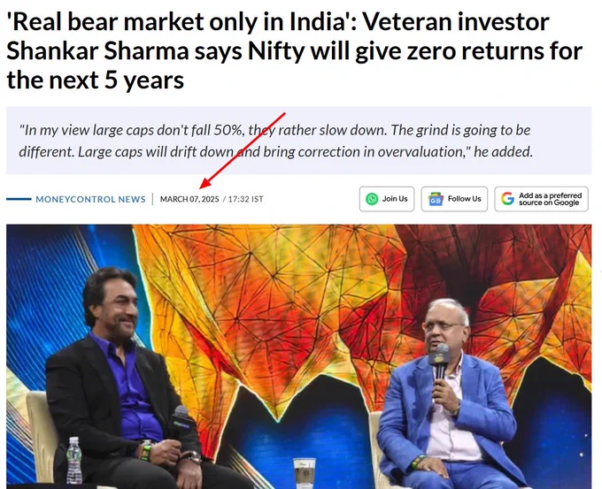602x489 pixels.
Task: Click the MARCH 07, 2025 publish date
Action: [189, 199]
